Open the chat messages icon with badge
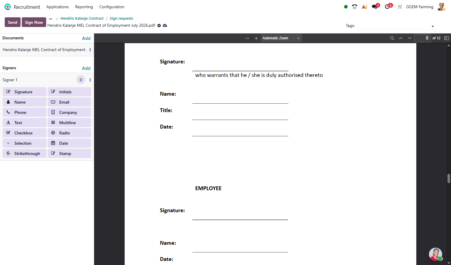The image size is (451, 265). point(375,6)
